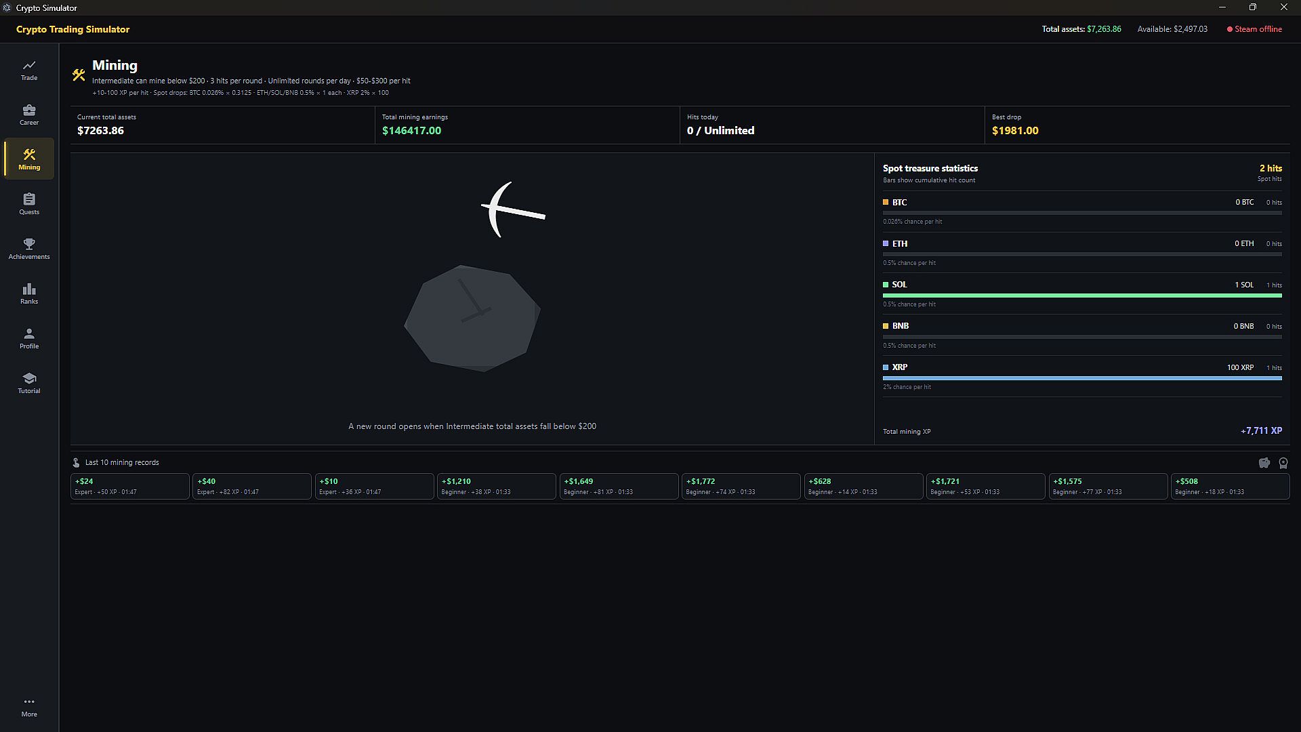Click the '0 BNB' amount

[1243, 326]
